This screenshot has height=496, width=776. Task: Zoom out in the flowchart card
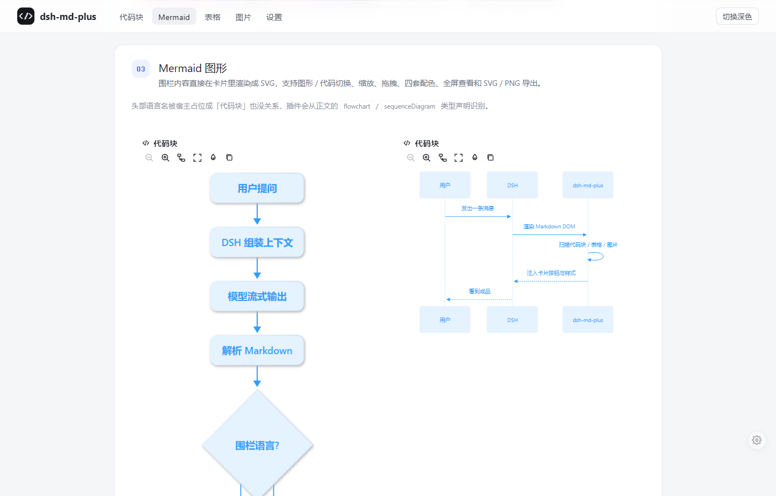pyautogui.click(x=149, y=157)
